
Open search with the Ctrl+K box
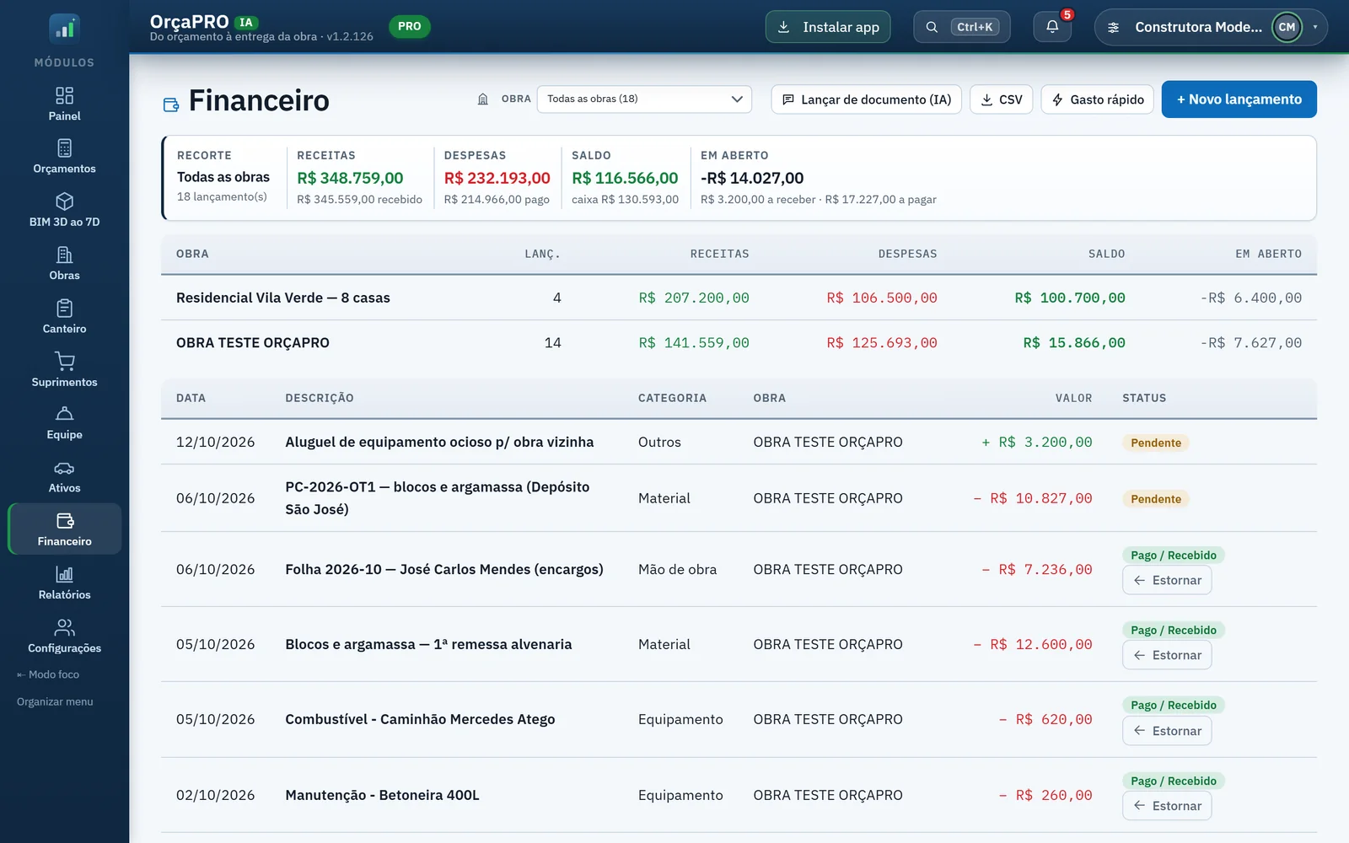962,27
